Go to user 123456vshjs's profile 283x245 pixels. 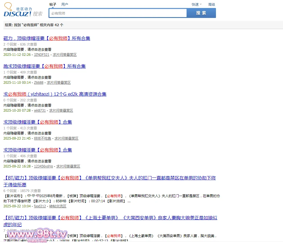pyautogui.click(x=43, y=166)
